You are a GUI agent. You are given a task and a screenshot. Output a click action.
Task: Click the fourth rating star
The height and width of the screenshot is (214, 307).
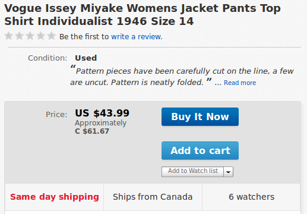pyautogui.click(x=40, y=36)
